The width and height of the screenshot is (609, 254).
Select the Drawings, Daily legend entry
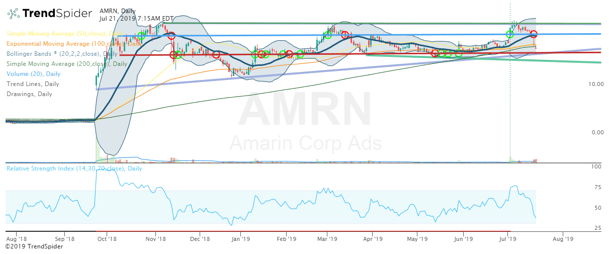point(29,94)
